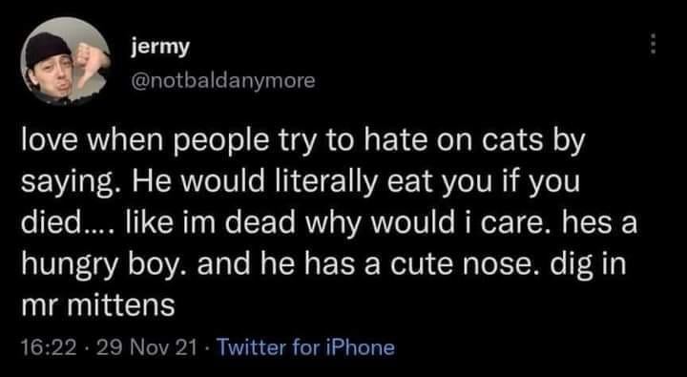Click jermy's profile picture avatar
This screenshot has width=687, height=377.
[x=66, y=61]
